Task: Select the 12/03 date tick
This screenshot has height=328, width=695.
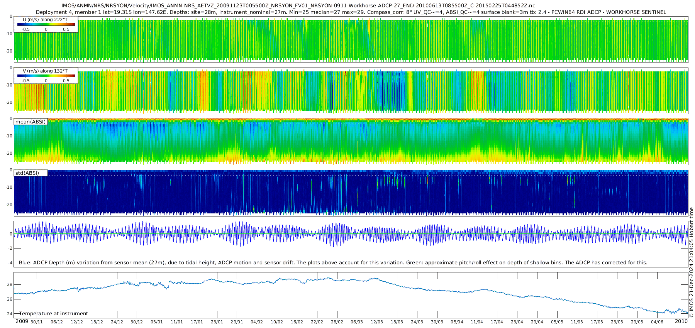Action: (377, 322)
